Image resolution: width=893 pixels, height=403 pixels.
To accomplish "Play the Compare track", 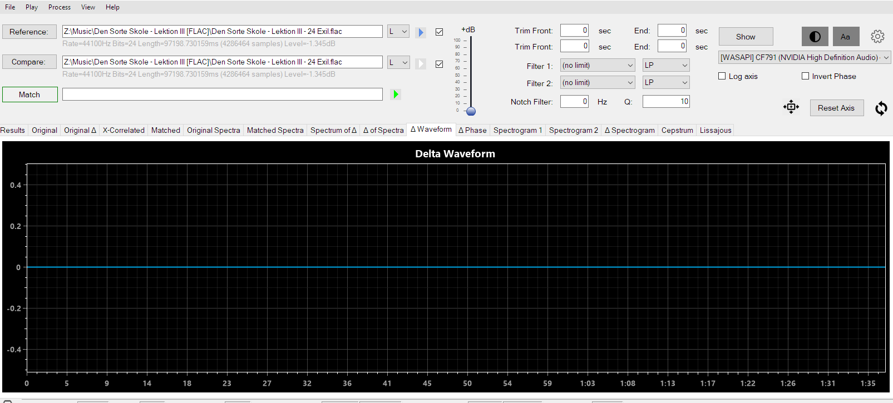I will pos(421,63).
